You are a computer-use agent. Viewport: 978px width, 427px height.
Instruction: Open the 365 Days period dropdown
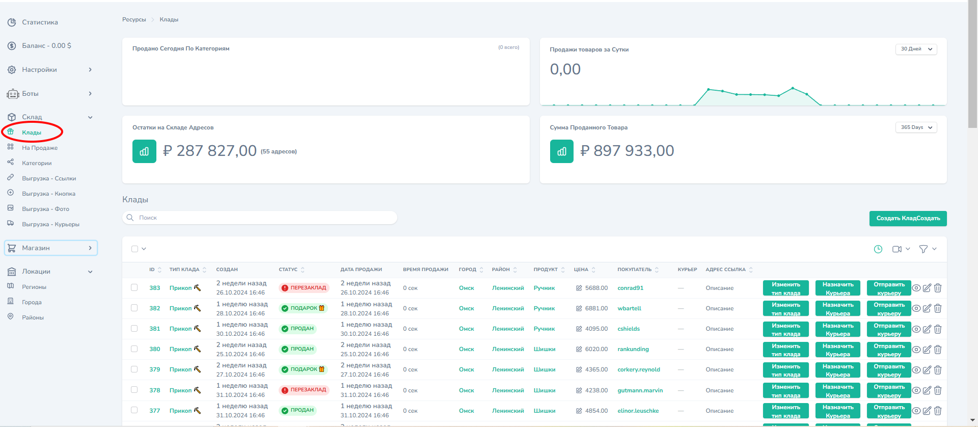[x=916, y=127]
